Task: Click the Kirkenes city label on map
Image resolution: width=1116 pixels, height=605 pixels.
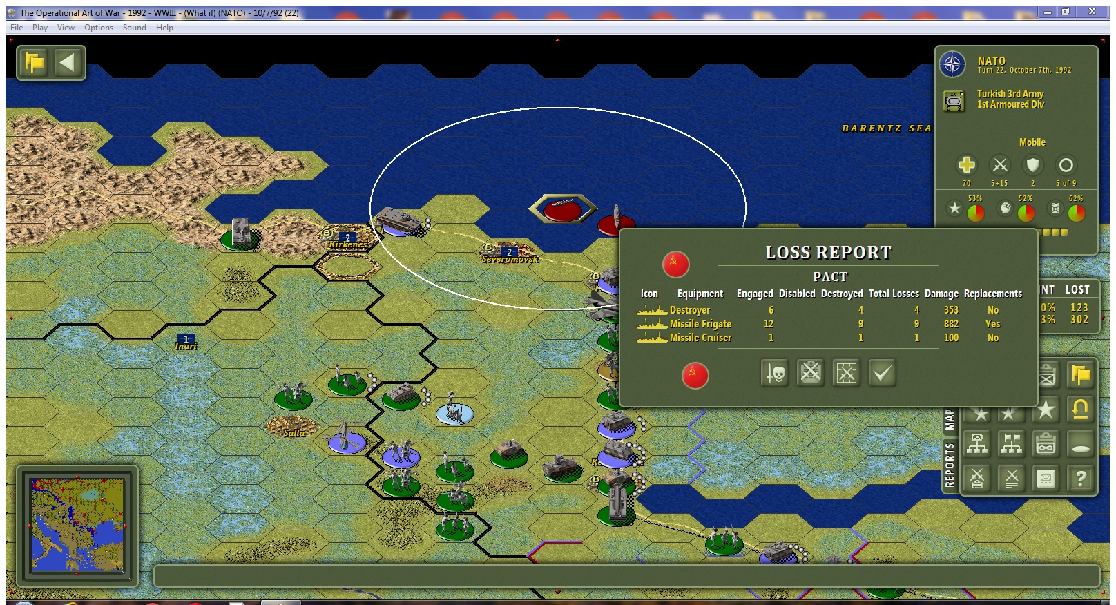Action: click(348, 244)
